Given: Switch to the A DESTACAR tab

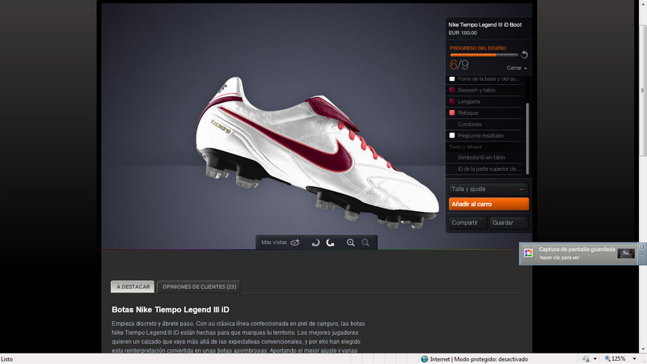Looking at the screenshot, I should [133, 287].
